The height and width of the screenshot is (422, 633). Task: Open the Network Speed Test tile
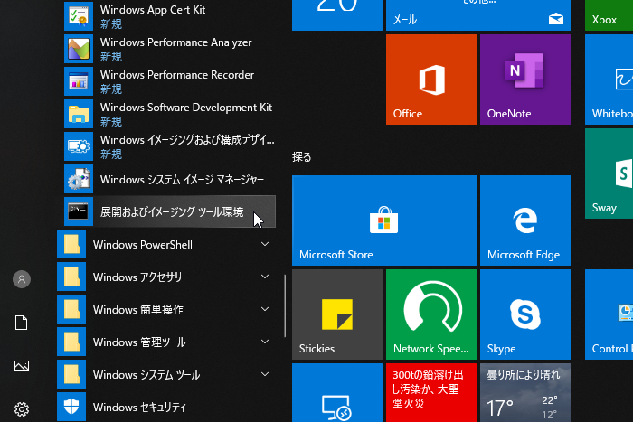point(430,314)
